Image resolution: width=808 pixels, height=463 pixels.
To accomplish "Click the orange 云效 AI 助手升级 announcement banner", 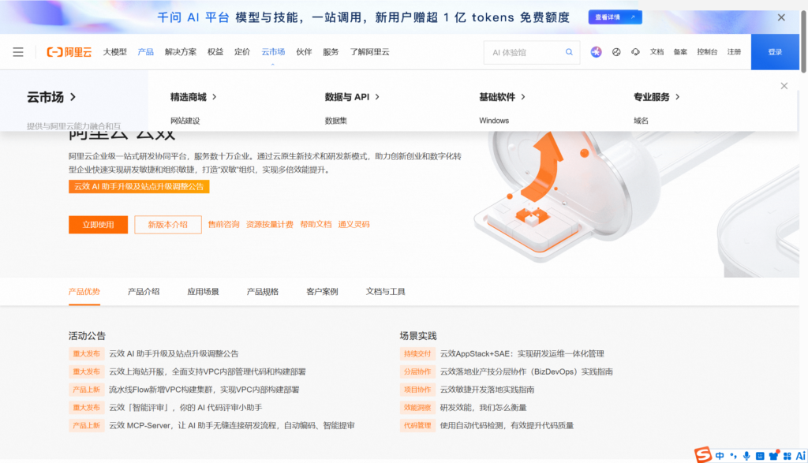I will pos(139,186).
